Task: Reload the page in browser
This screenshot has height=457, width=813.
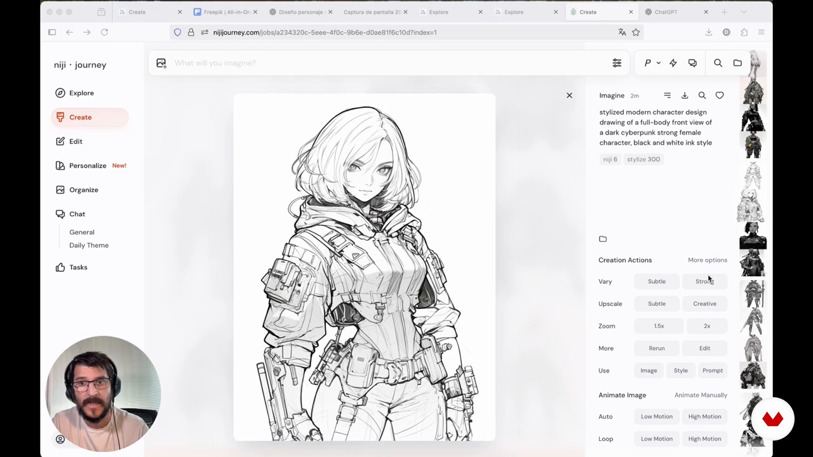Action: coord(104,32)
